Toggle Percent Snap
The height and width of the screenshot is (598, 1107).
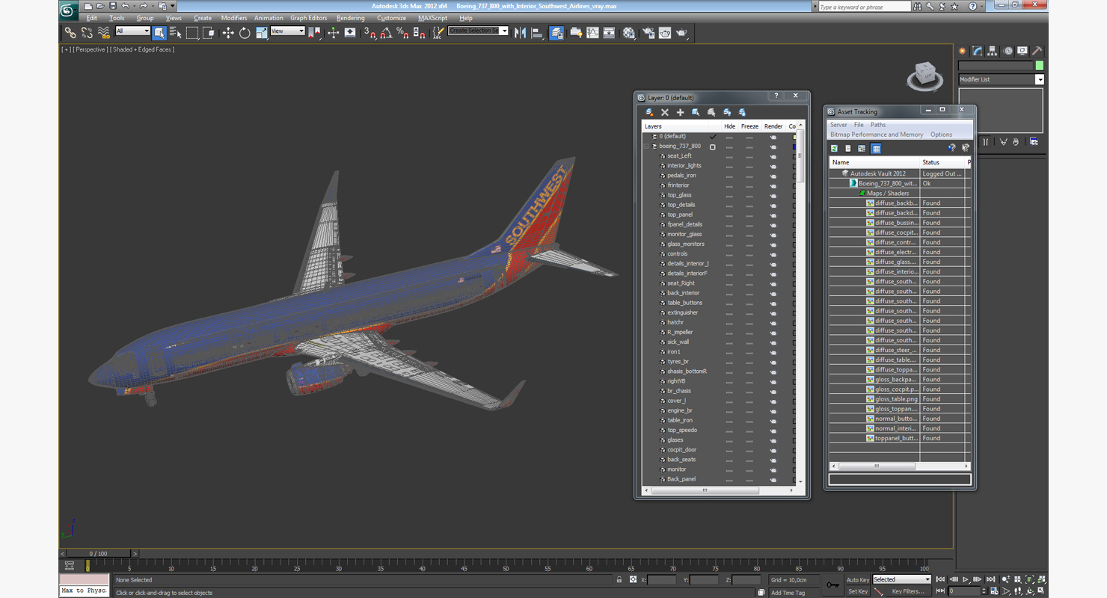click(x=402, y=32)
